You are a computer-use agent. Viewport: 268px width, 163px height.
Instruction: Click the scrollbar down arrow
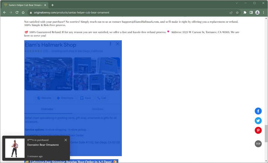pos(266,161)
